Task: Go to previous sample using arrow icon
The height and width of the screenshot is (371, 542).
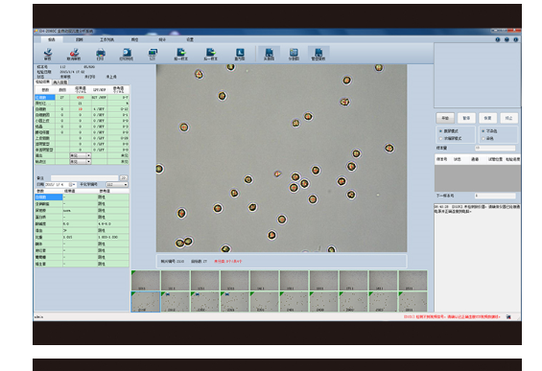Action: click(x=180, y=53)
